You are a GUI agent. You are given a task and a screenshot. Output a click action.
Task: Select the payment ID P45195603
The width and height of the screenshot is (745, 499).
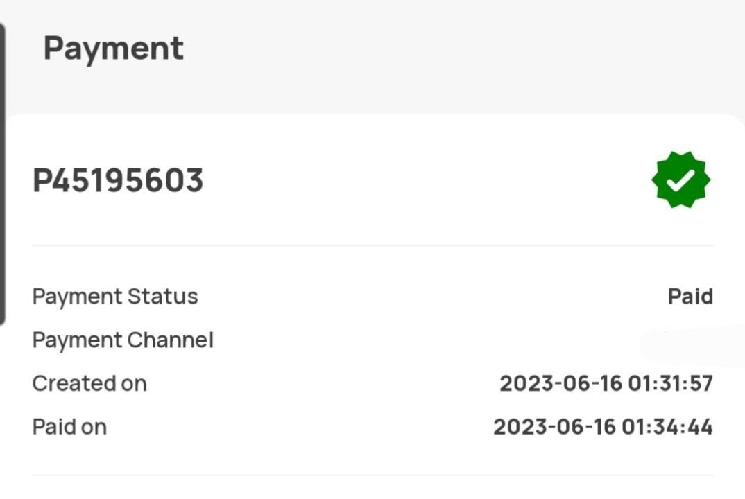[118, 181]
